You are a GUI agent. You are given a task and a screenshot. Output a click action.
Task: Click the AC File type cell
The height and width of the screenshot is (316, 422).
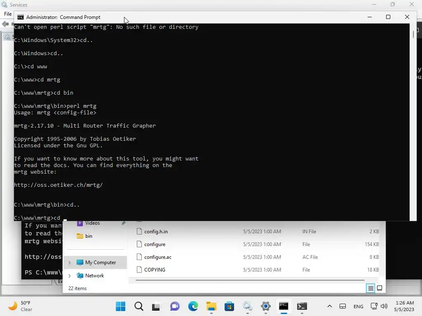[310, 257]
